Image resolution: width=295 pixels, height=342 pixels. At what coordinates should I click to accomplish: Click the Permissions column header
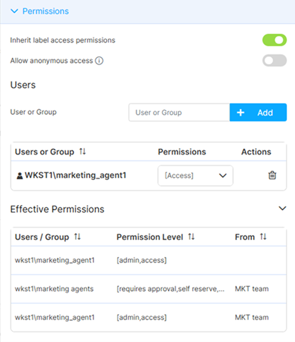click(182, 152)
